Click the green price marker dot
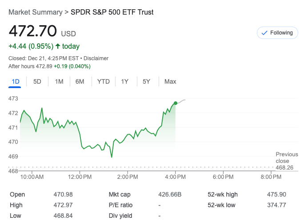The width and height of the screenshot is (304, 224). (x=176, y=103)
